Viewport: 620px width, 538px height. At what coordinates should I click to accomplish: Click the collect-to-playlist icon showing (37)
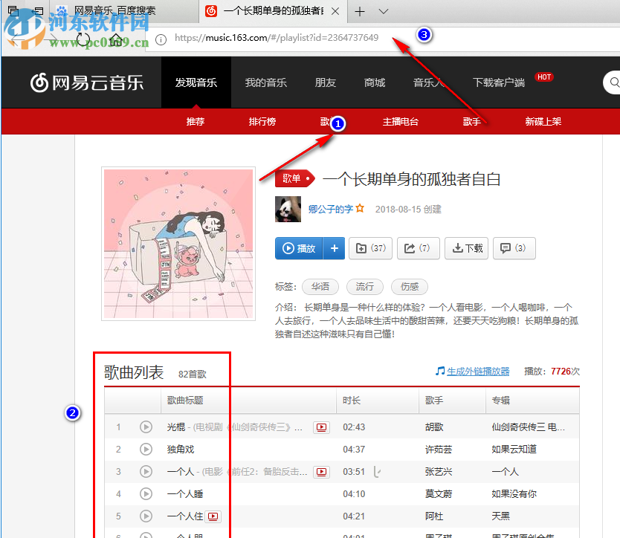point(370,248)
